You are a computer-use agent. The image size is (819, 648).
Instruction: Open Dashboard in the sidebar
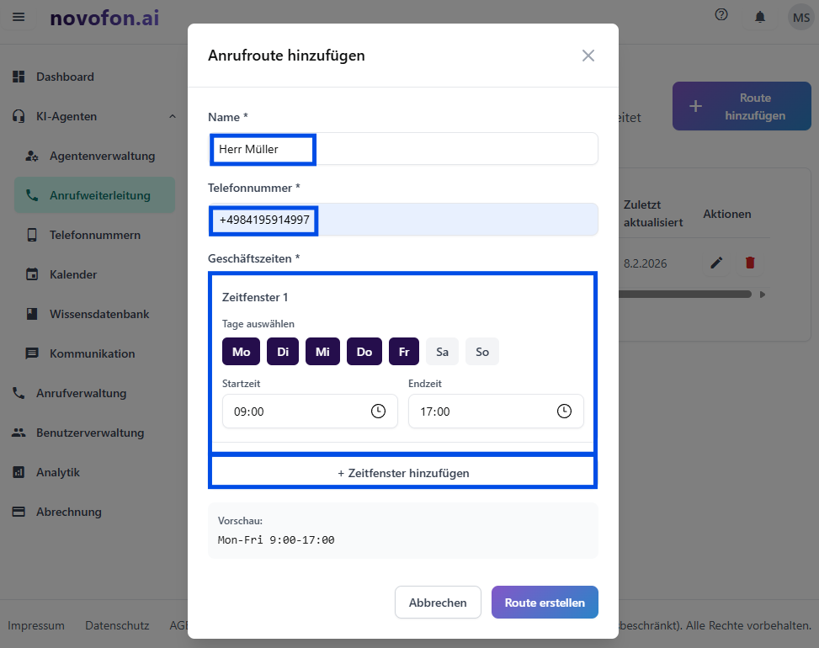65,77
